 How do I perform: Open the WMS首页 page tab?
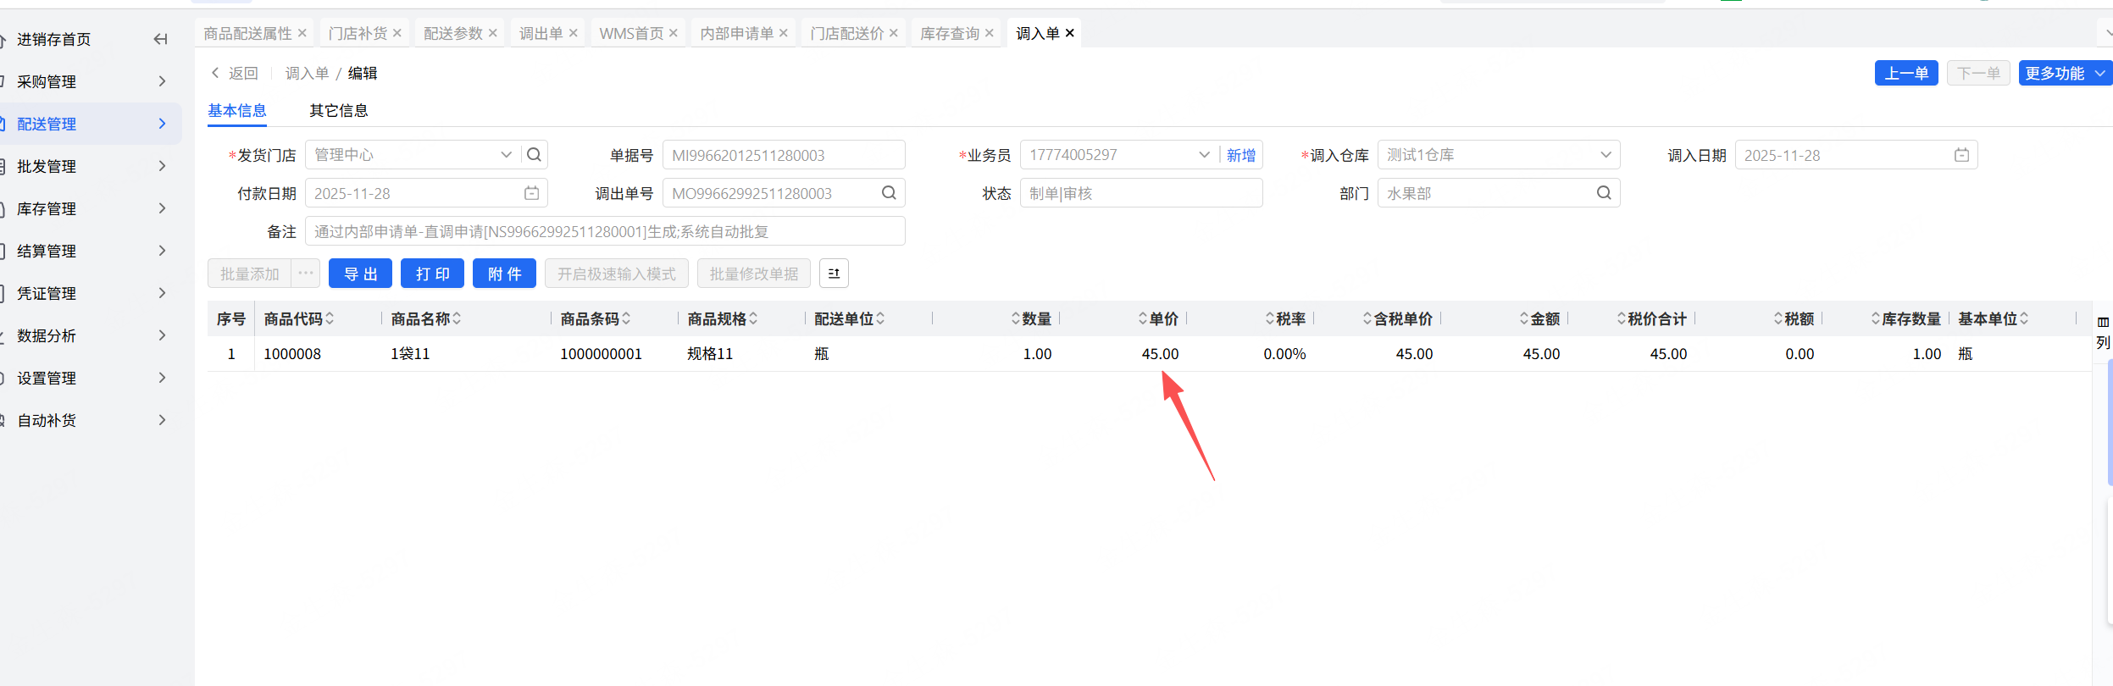pos(631,33)
